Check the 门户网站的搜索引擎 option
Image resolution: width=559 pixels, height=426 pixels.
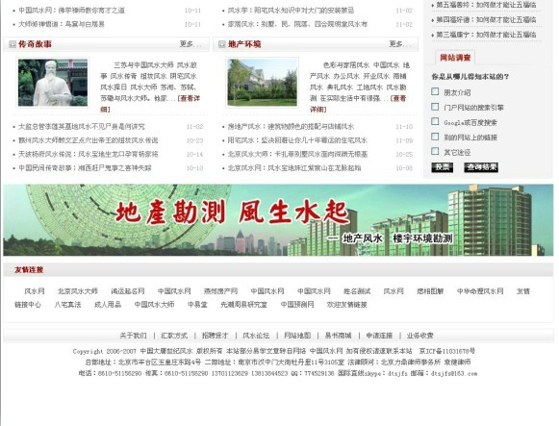click(435, 107)
